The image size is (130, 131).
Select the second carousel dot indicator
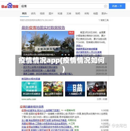coord(66,55)
